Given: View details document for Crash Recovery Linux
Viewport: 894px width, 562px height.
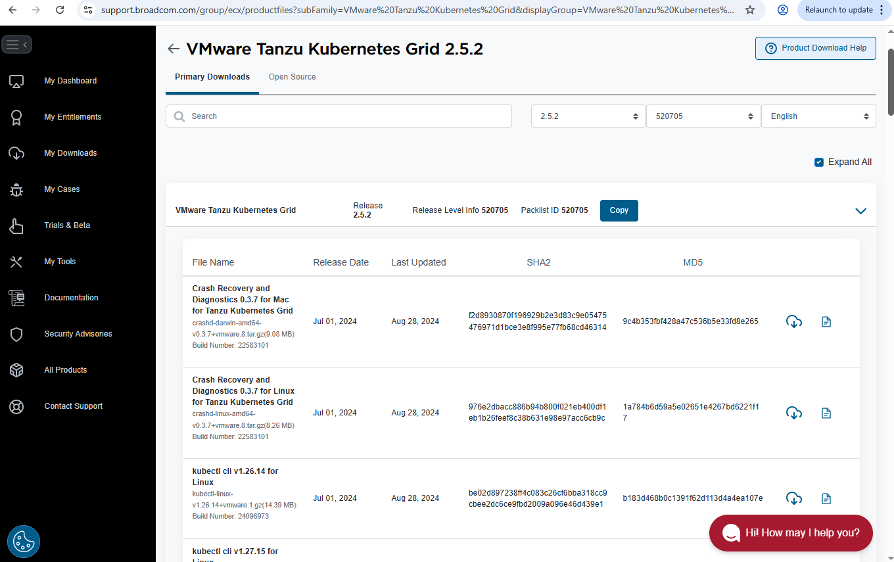Looking at the screenshot, I should (x=826, y=413).
